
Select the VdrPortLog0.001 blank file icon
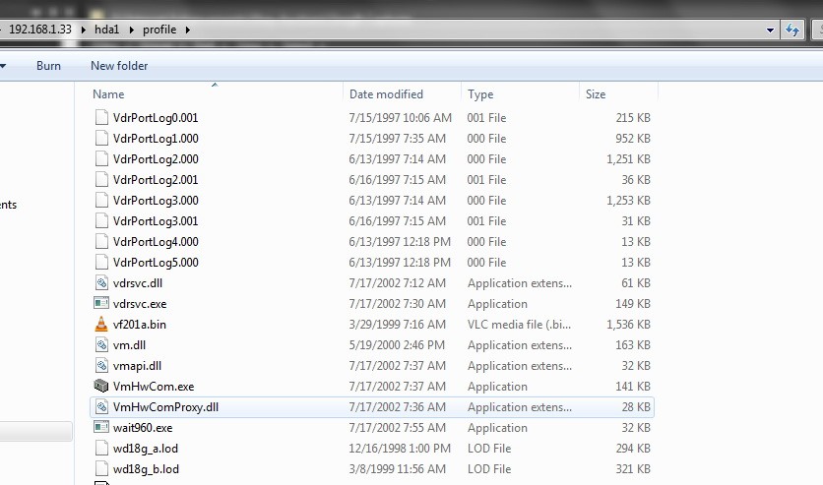(x=101, y=118)
